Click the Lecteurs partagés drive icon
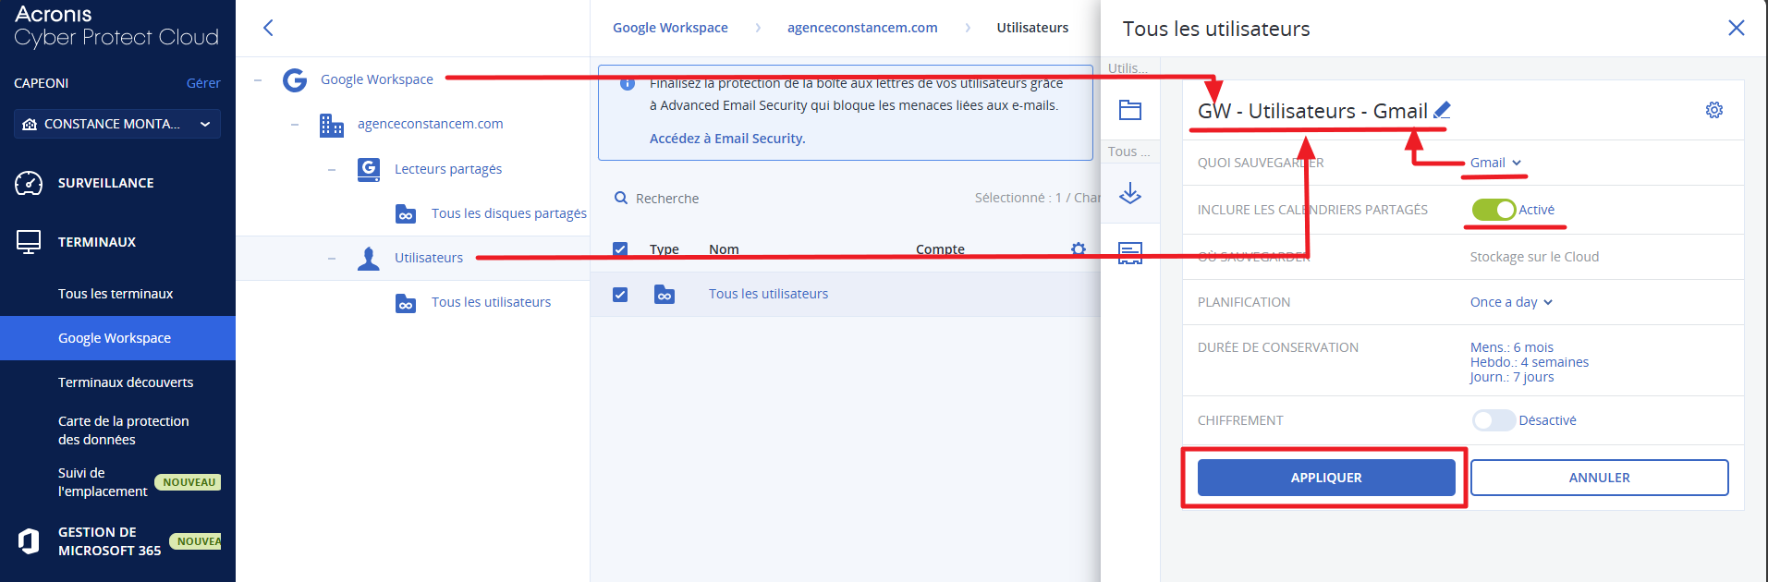 [x=369, y=169]
